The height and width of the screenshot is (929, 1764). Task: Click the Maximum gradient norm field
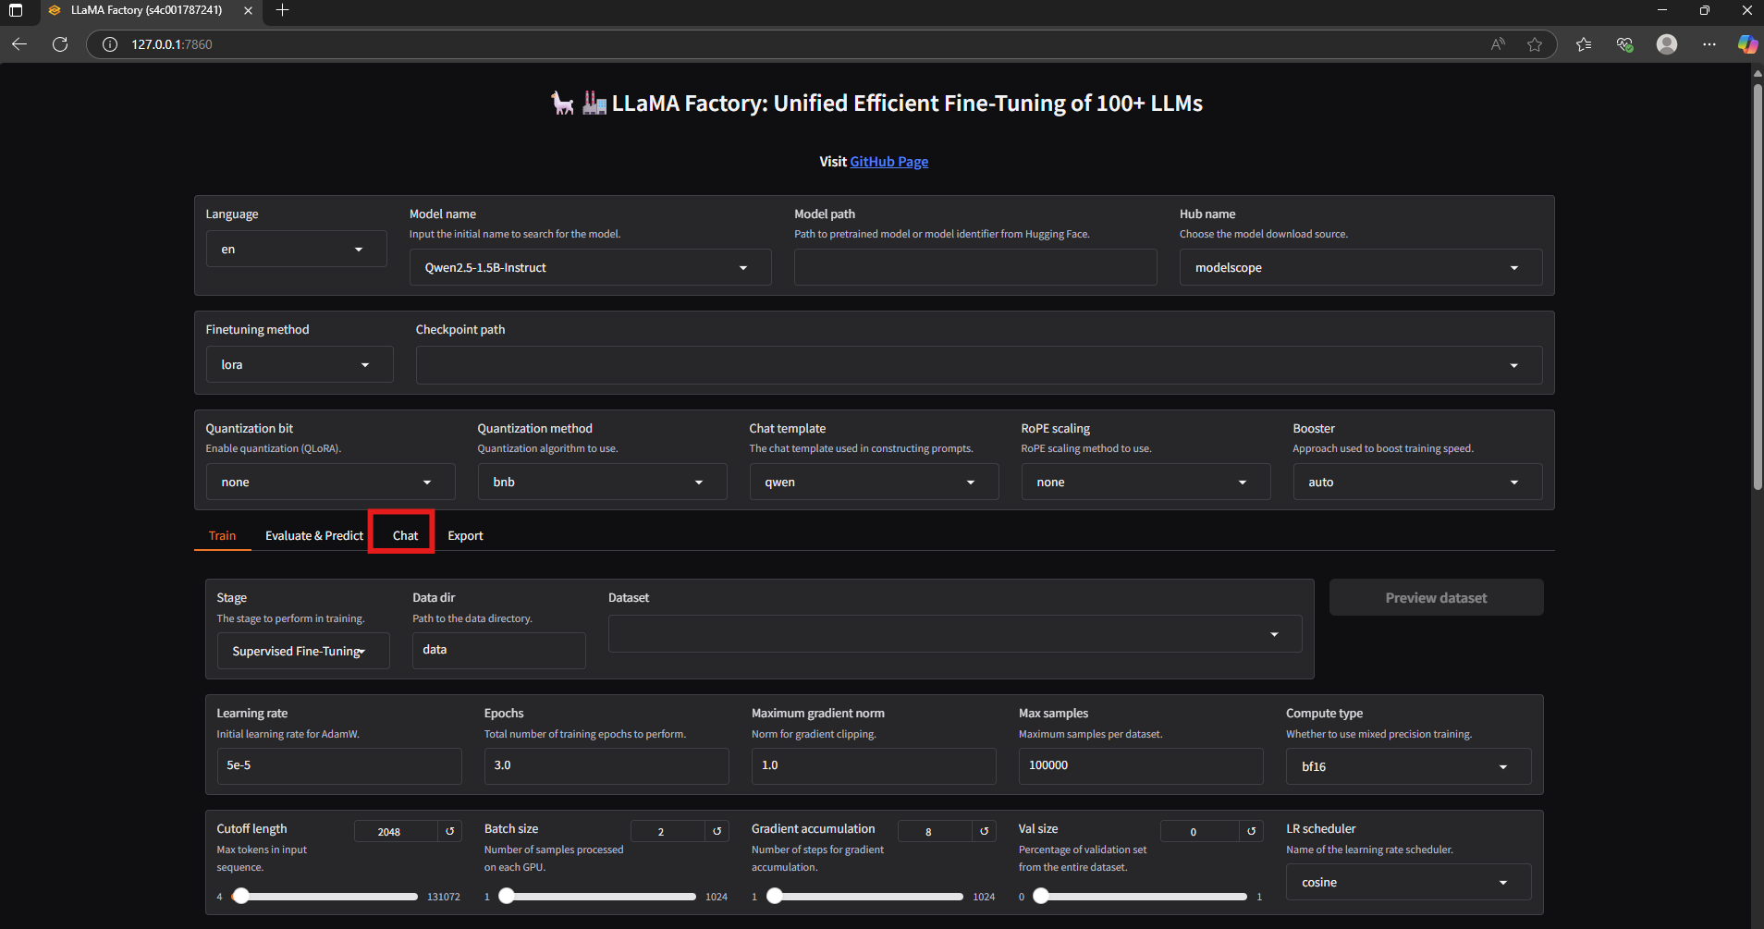coord(874,765)
